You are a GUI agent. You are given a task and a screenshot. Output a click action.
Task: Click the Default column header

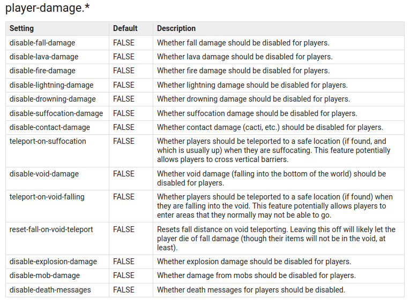(125, 28)
